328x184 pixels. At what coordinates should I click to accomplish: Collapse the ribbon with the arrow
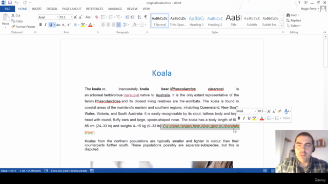[324, 32]
